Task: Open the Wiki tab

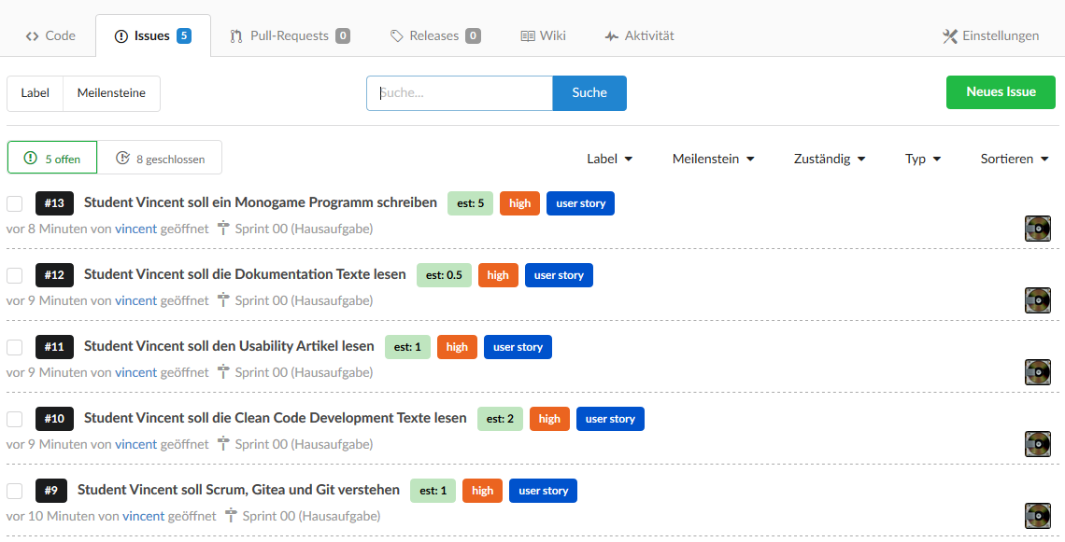Action: coord(543,36)
